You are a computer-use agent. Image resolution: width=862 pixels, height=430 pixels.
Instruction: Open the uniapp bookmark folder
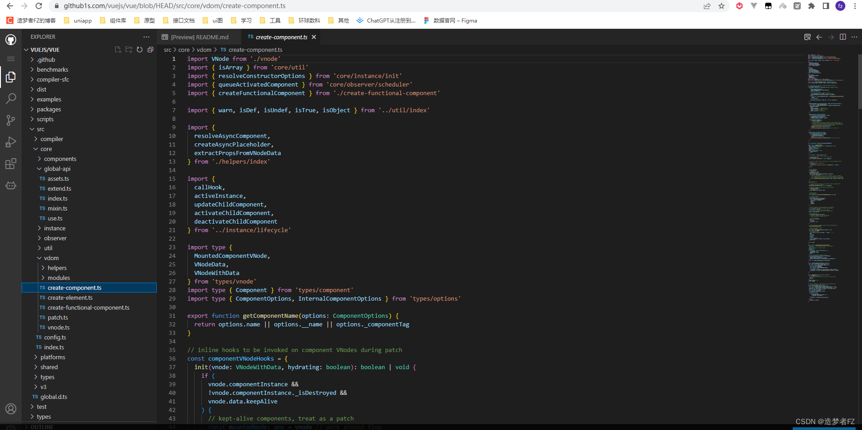tap(78, 20)
